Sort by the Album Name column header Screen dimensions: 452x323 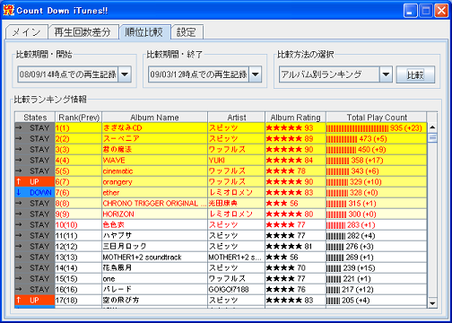pos(154,118)
